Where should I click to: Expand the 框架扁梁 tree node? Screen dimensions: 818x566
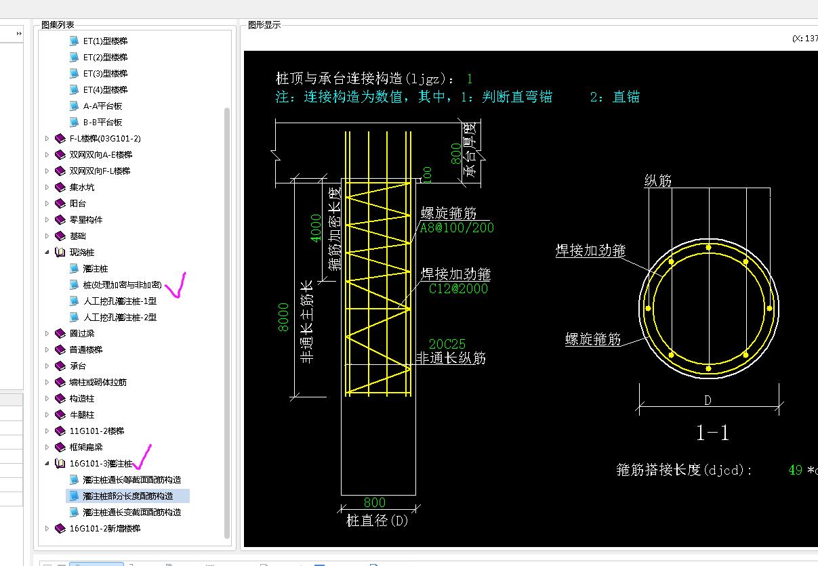47,447
